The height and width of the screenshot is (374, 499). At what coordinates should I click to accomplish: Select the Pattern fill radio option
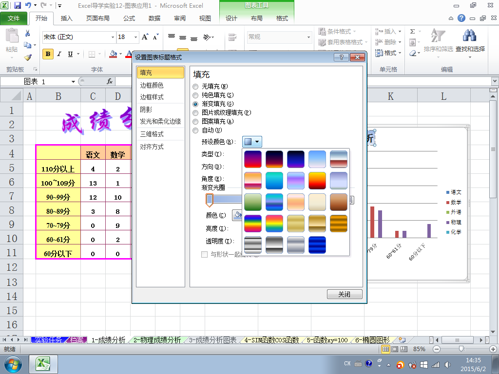click(195, 121)
